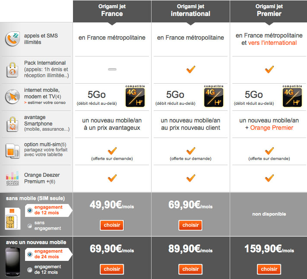Screen dimensions: 307x279
Task: Click the calls and SMS phone icon
Action: [x=13, y=39]
